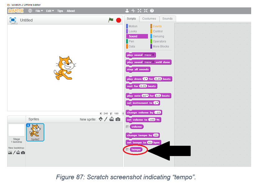Click the Scratch logo
Viewport: 258px width, 183px height.
pos(16,11)
